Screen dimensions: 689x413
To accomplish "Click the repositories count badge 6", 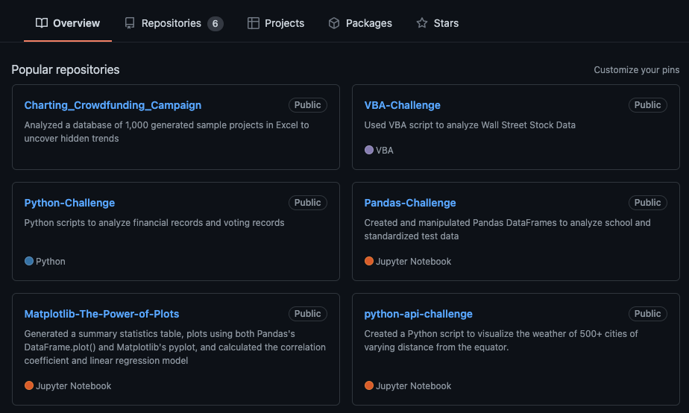I will click(215, 23).
